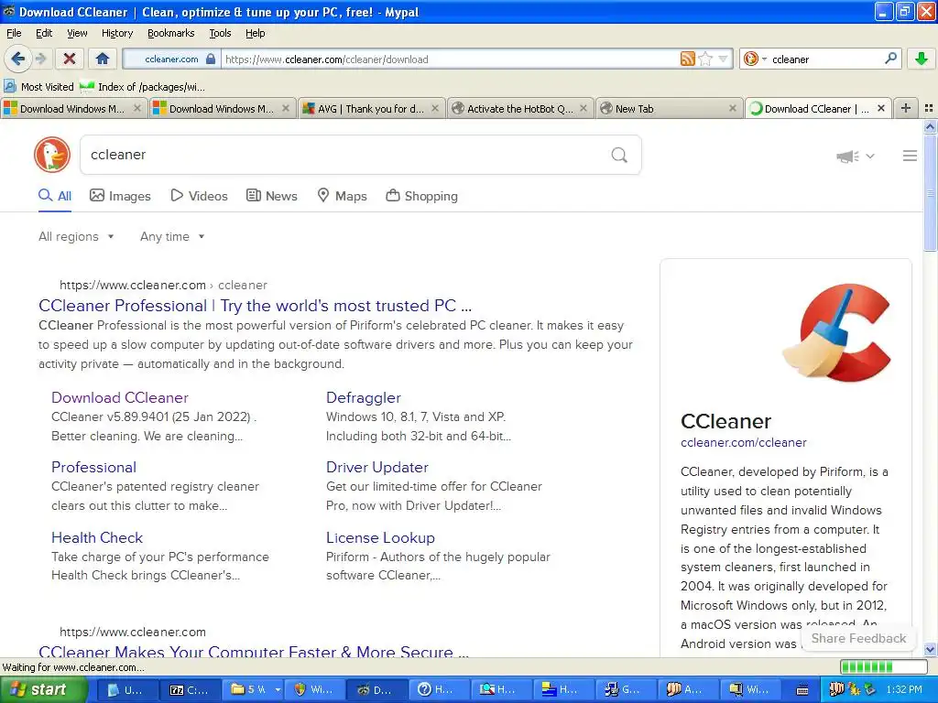Open the megaphone spread-the-word menu

coord(856,156)
